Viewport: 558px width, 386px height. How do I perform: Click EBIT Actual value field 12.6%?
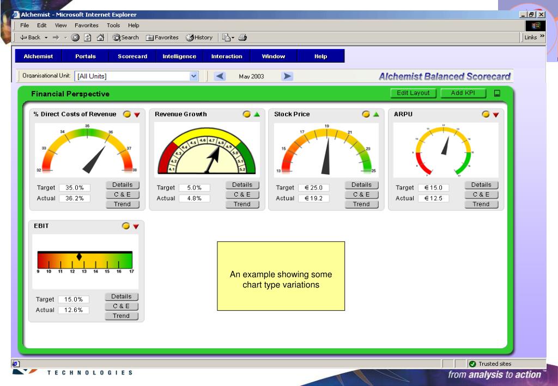tap(74, 310)
